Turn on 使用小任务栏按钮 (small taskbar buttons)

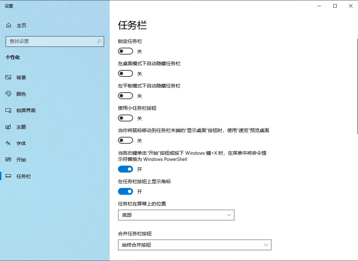[126, 118]
